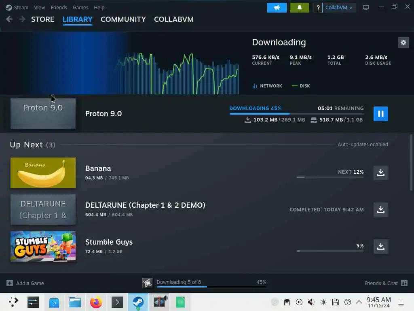Open the Help menu
This screenshot has height=311, width=414.
(99, 7)
